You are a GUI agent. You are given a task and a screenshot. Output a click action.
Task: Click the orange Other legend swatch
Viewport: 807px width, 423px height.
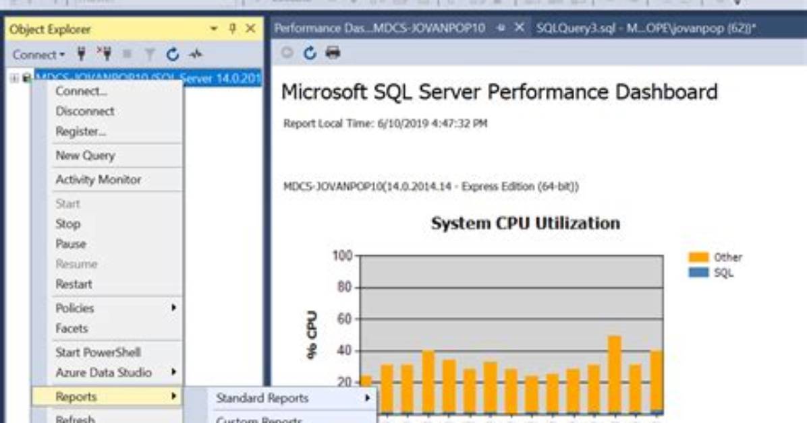point(698,257)
